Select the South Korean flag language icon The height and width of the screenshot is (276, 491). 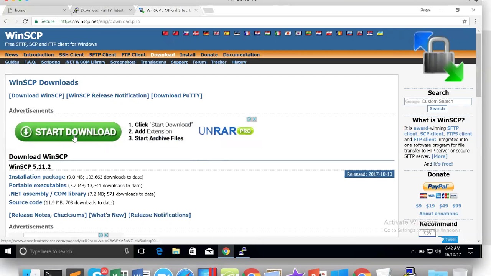[x=298, y=33]
